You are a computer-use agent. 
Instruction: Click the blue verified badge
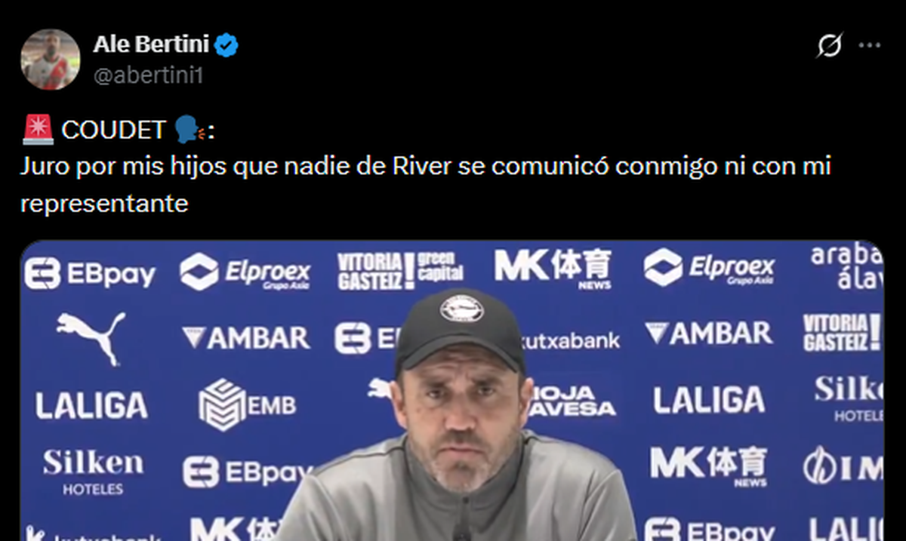[226, 45]
